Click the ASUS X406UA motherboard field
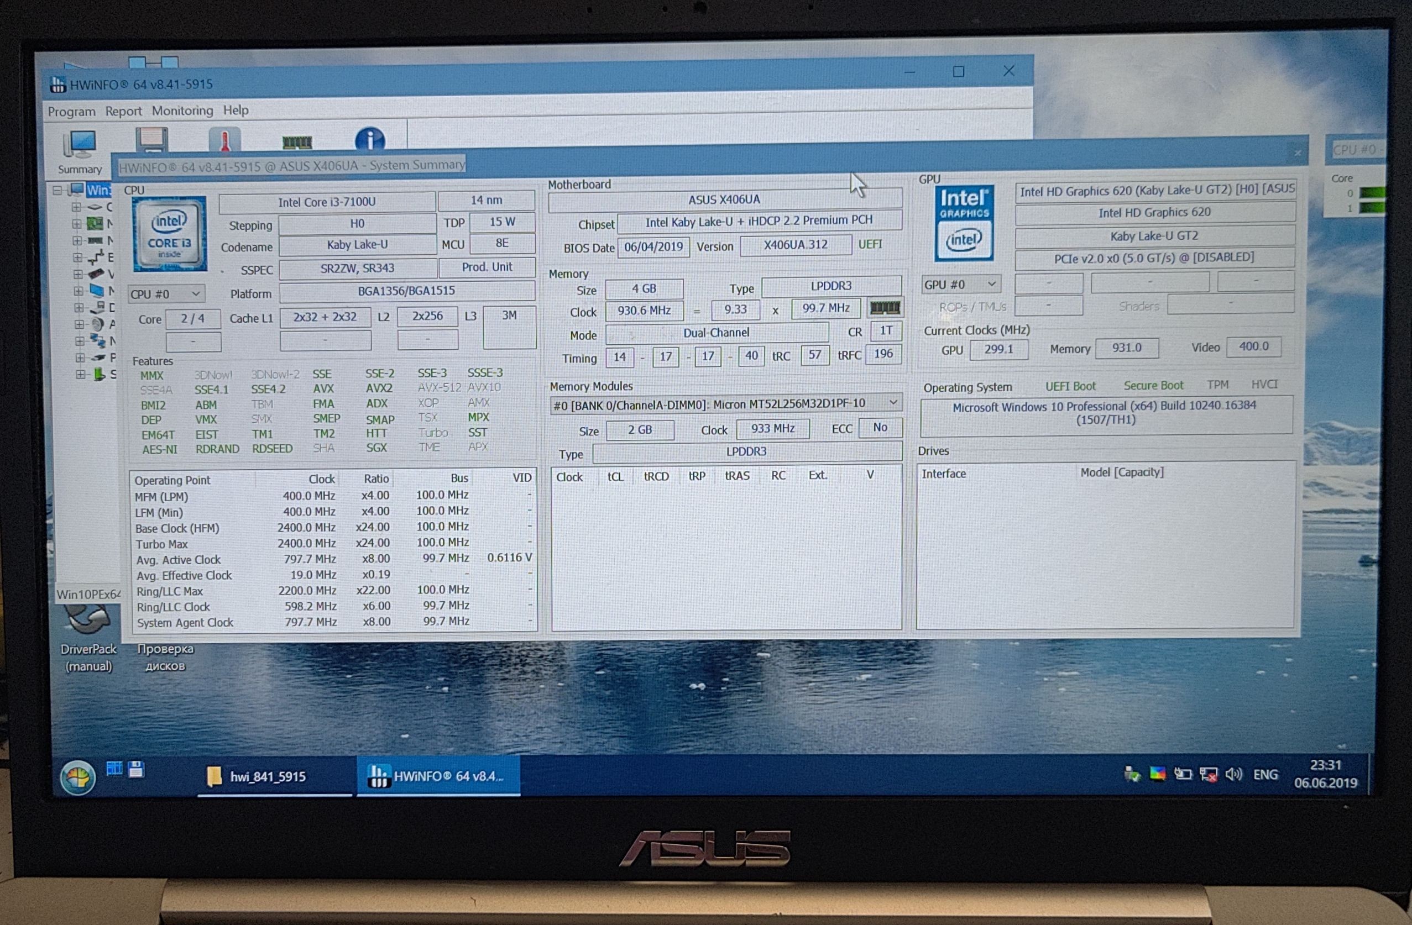Screen dimensions: 1412x925 point(724,200)
